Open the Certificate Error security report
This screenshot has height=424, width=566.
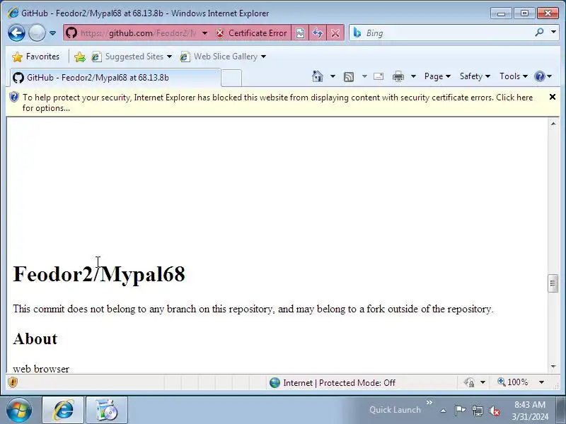251,33
